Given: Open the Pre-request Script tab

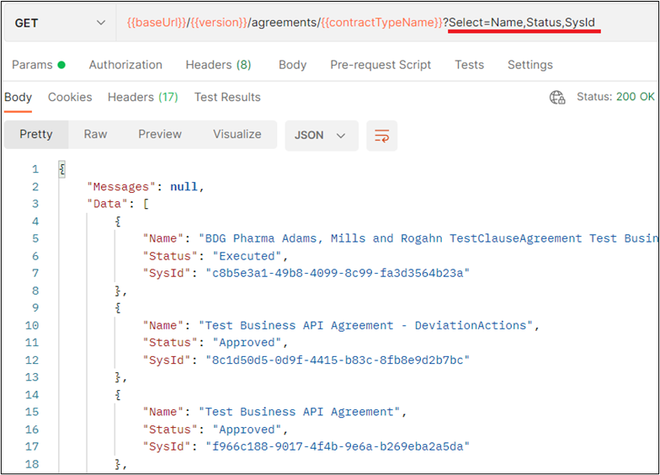Looking at the screenshot, I should (381, 65).
